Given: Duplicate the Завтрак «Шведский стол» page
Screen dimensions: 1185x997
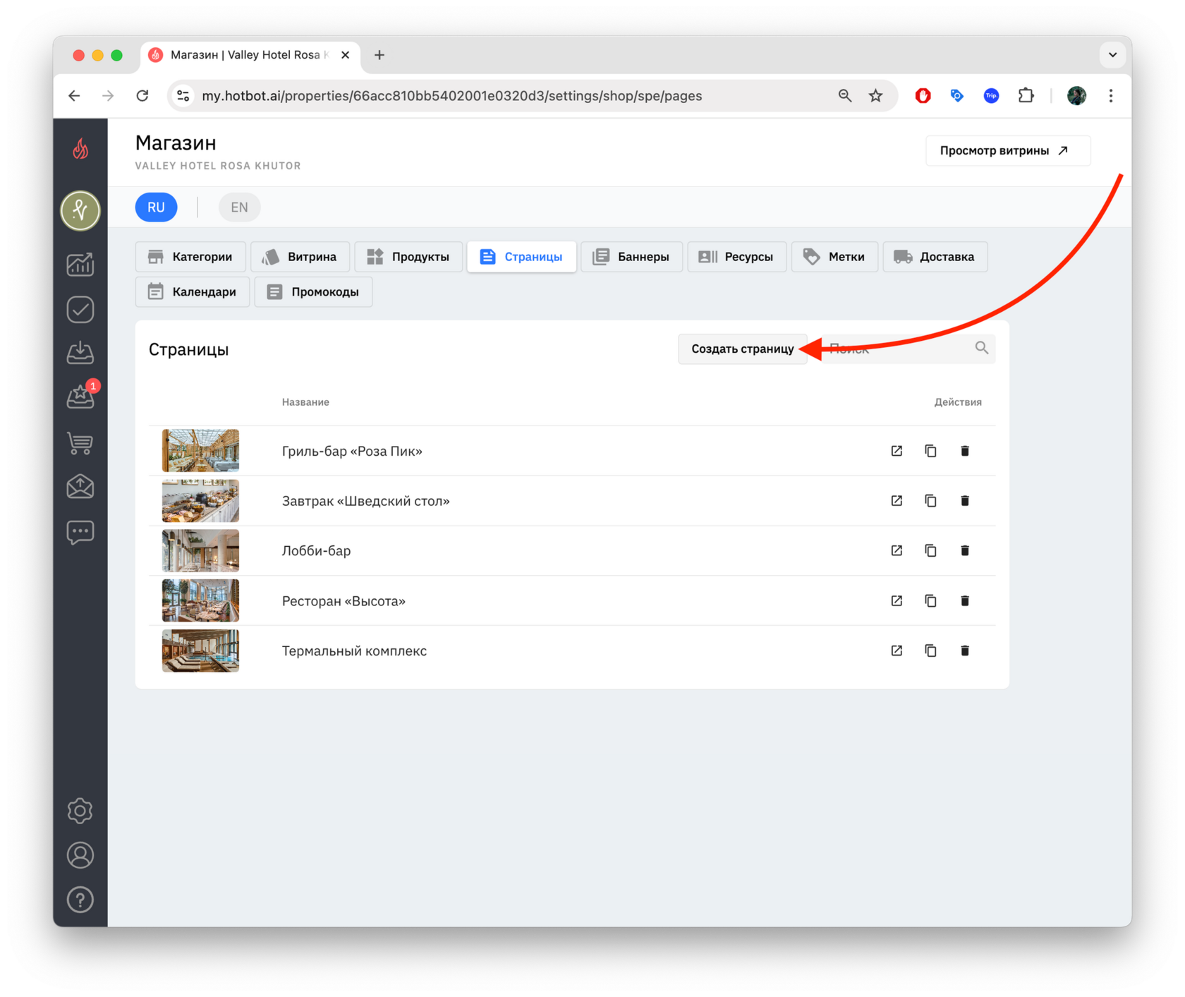Looking at the screenshot, I should click(x=931, y=501).
